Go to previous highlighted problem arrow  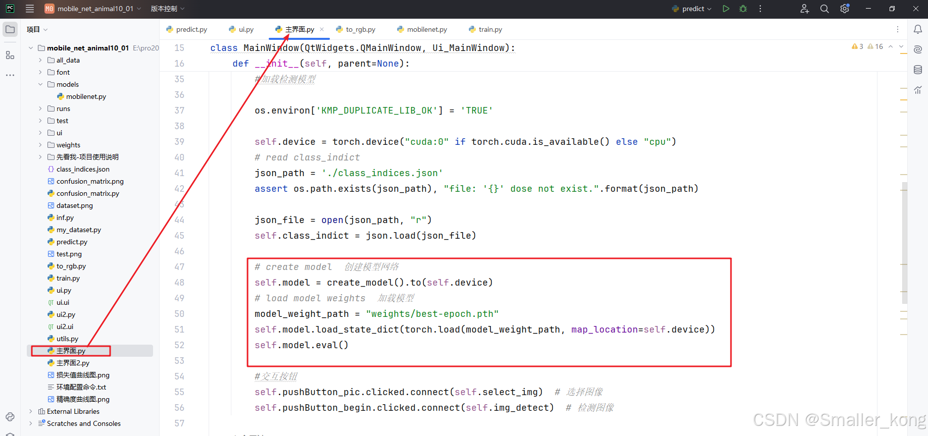click(891, 46)
